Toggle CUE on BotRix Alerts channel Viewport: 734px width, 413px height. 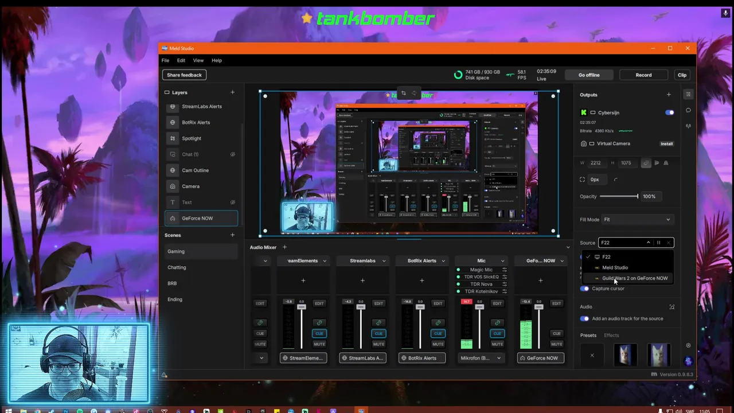(x=438, y=333)
